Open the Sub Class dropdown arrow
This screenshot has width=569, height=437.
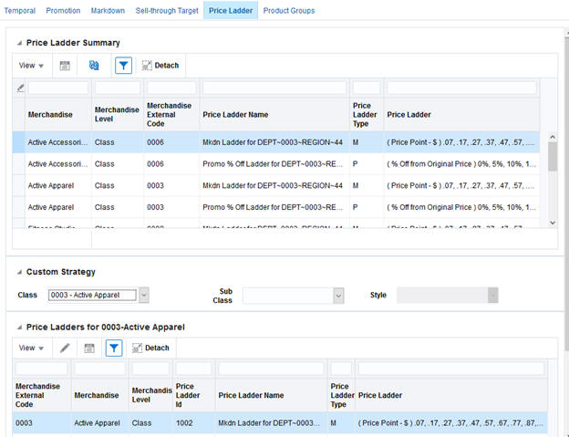338,296
